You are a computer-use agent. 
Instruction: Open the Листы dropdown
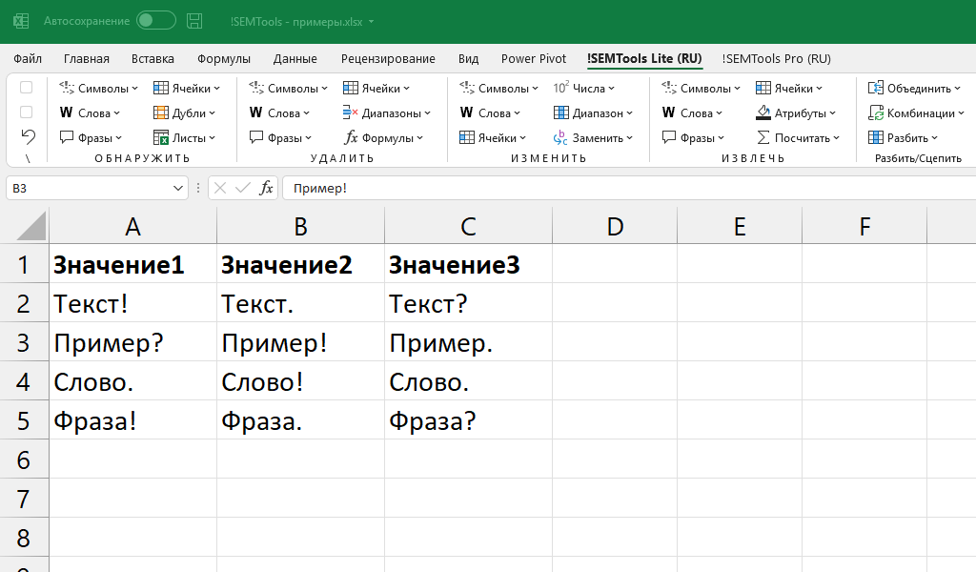click(x=184, y=138)
